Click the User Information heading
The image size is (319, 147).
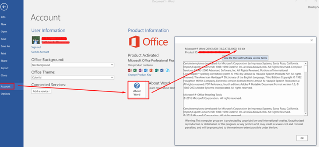click(48, 30)
